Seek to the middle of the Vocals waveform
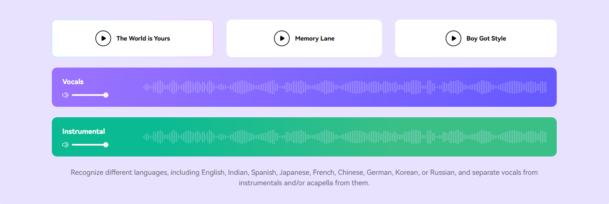 tap(345, 87)
